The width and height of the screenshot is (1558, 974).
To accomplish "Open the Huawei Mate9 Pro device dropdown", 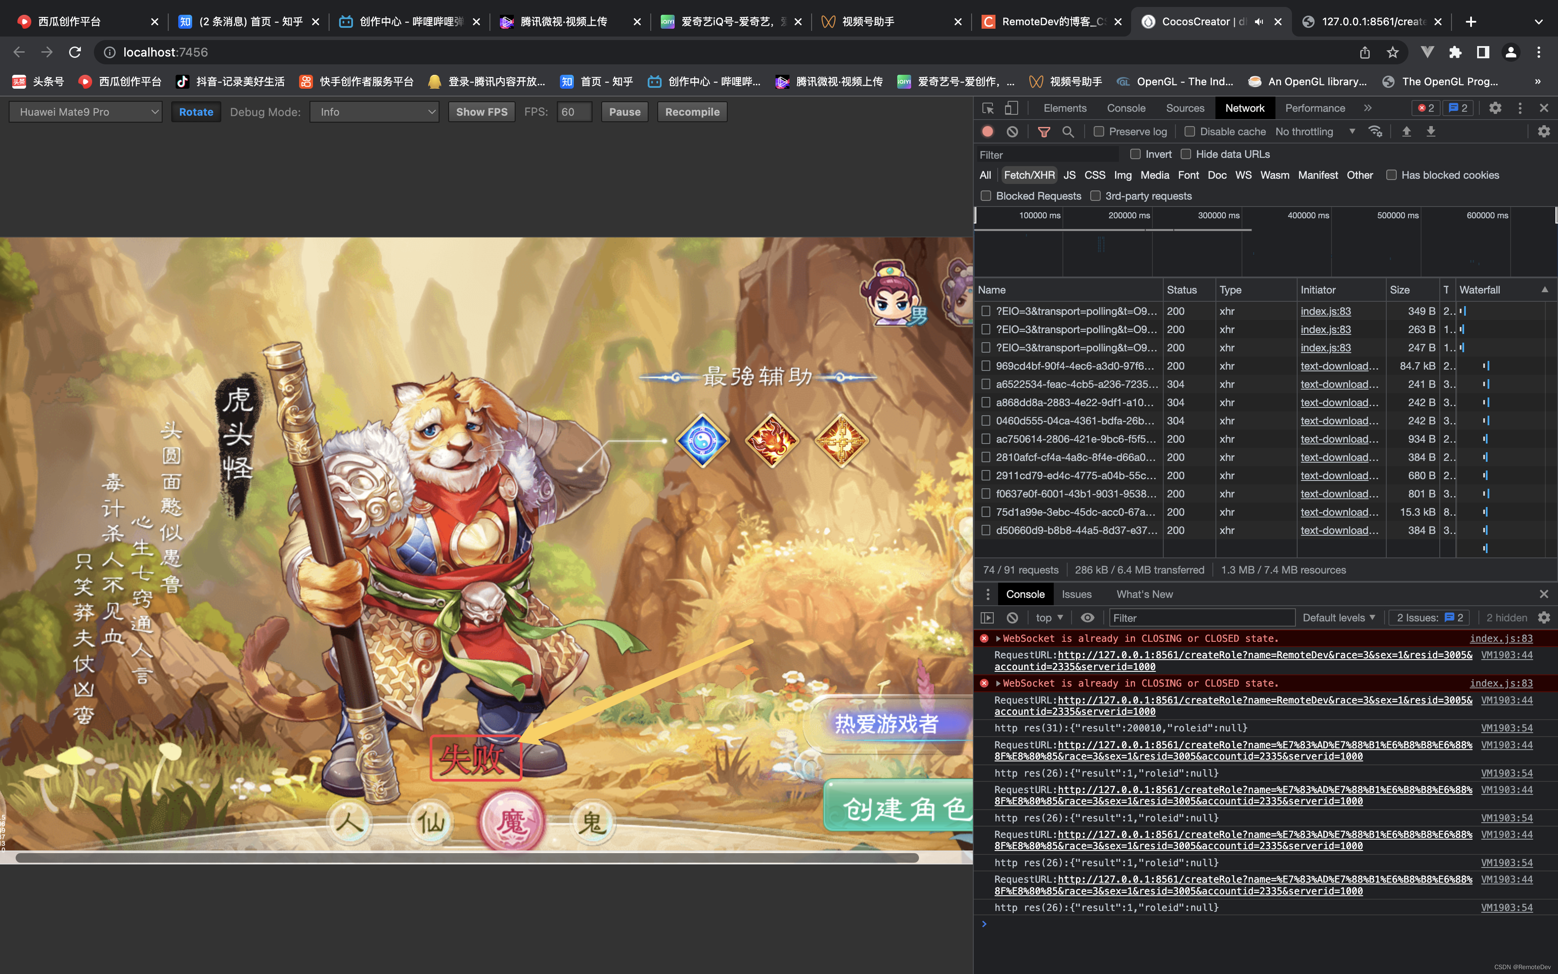I will (x=86, y=112).
